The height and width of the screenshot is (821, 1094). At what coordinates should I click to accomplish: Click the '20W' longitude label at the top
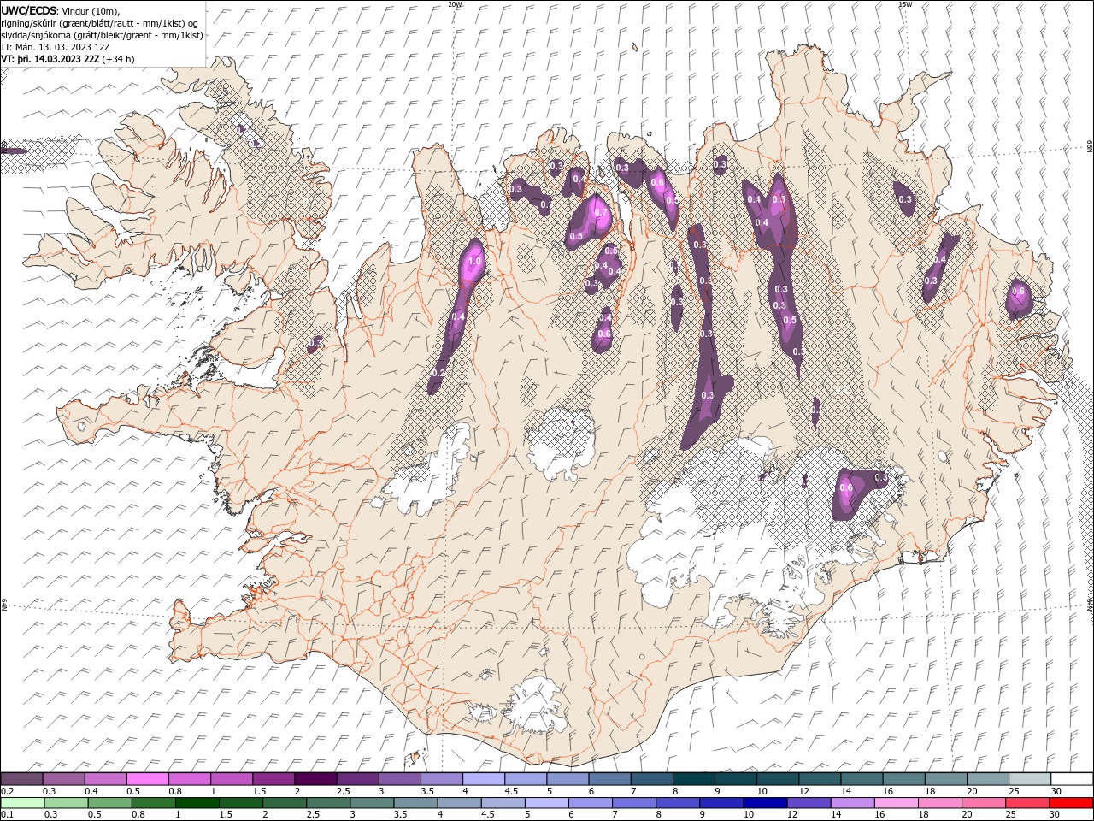pos(455,4)
